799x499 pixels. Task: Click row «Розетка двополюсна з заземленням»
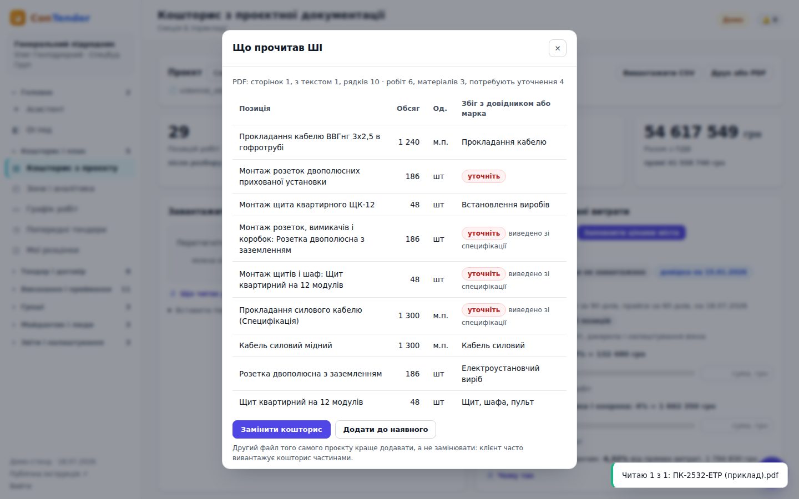(x=399, y=374)
